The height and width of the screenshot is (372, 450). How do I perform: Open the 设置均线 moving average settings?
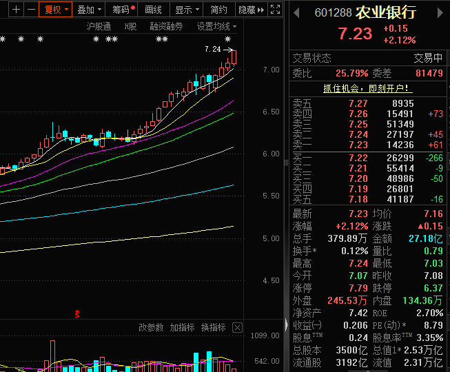tap(216, 26)
